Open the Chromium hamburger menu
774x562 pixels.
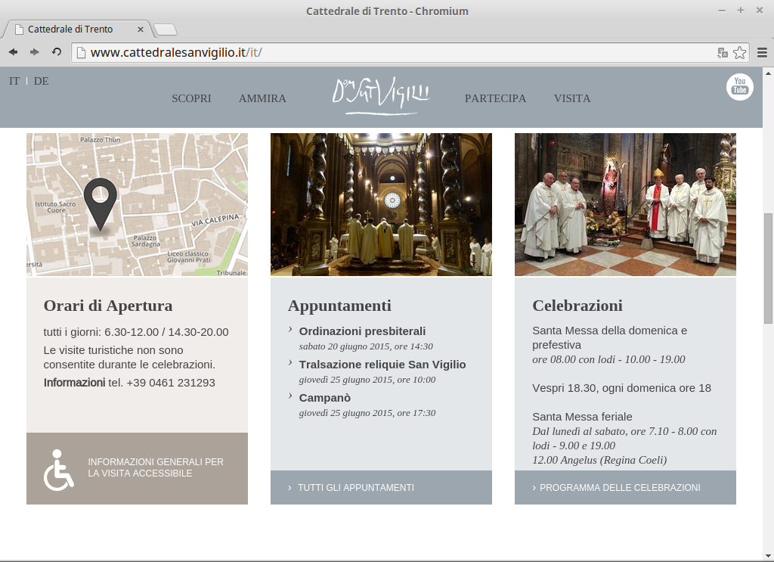tap(762, 52)
